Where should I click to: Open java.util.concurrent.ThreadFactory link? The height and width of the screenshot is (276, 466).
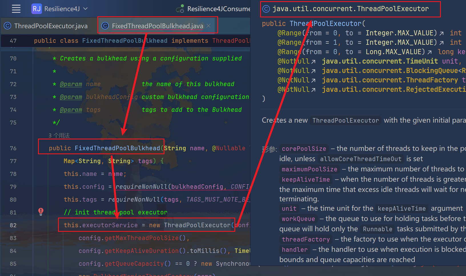(x=390, y=80)
